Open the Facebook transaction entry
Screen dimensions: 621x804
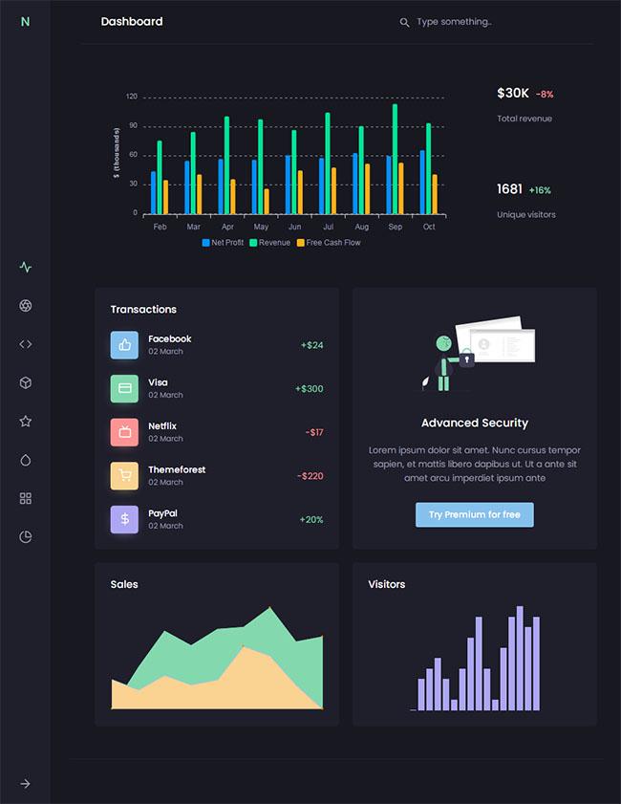tap(217, 345)
